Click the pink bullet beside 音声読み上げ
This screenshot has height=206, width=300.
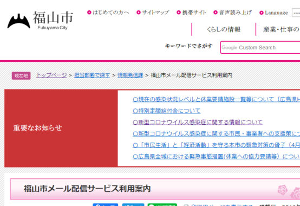[216, 12]
